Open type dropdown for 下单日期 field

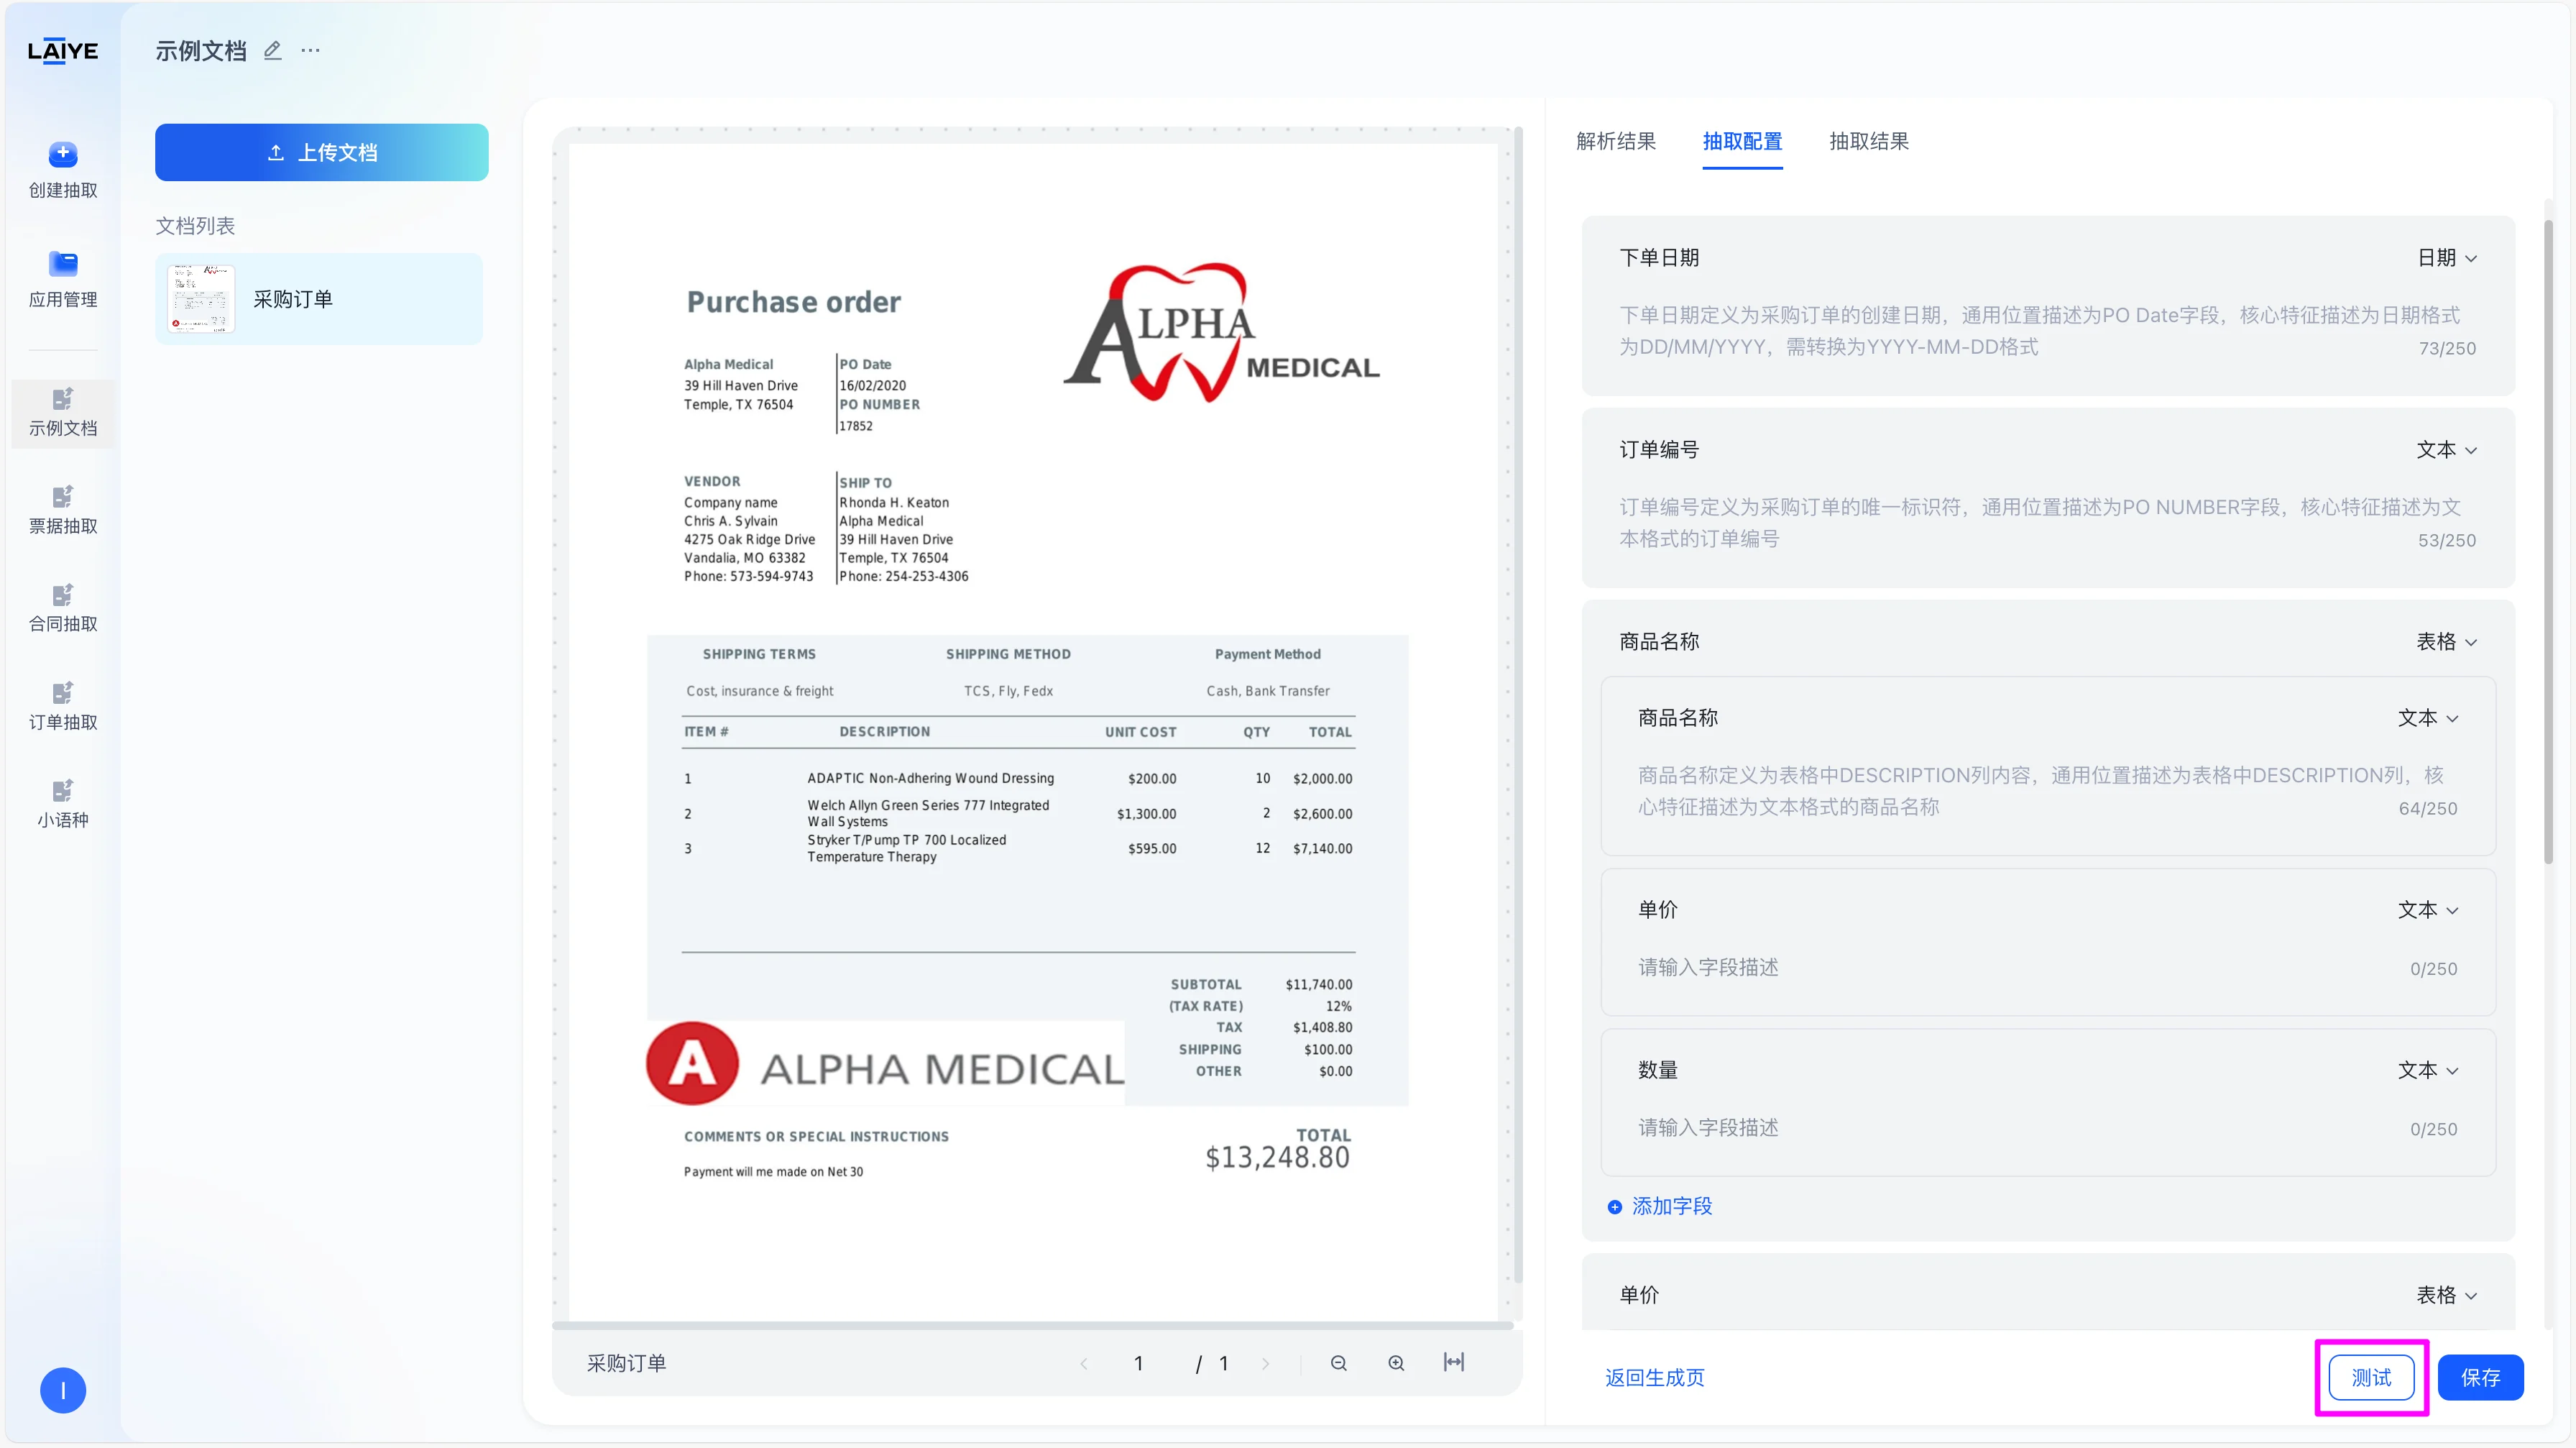(2447, 258)
